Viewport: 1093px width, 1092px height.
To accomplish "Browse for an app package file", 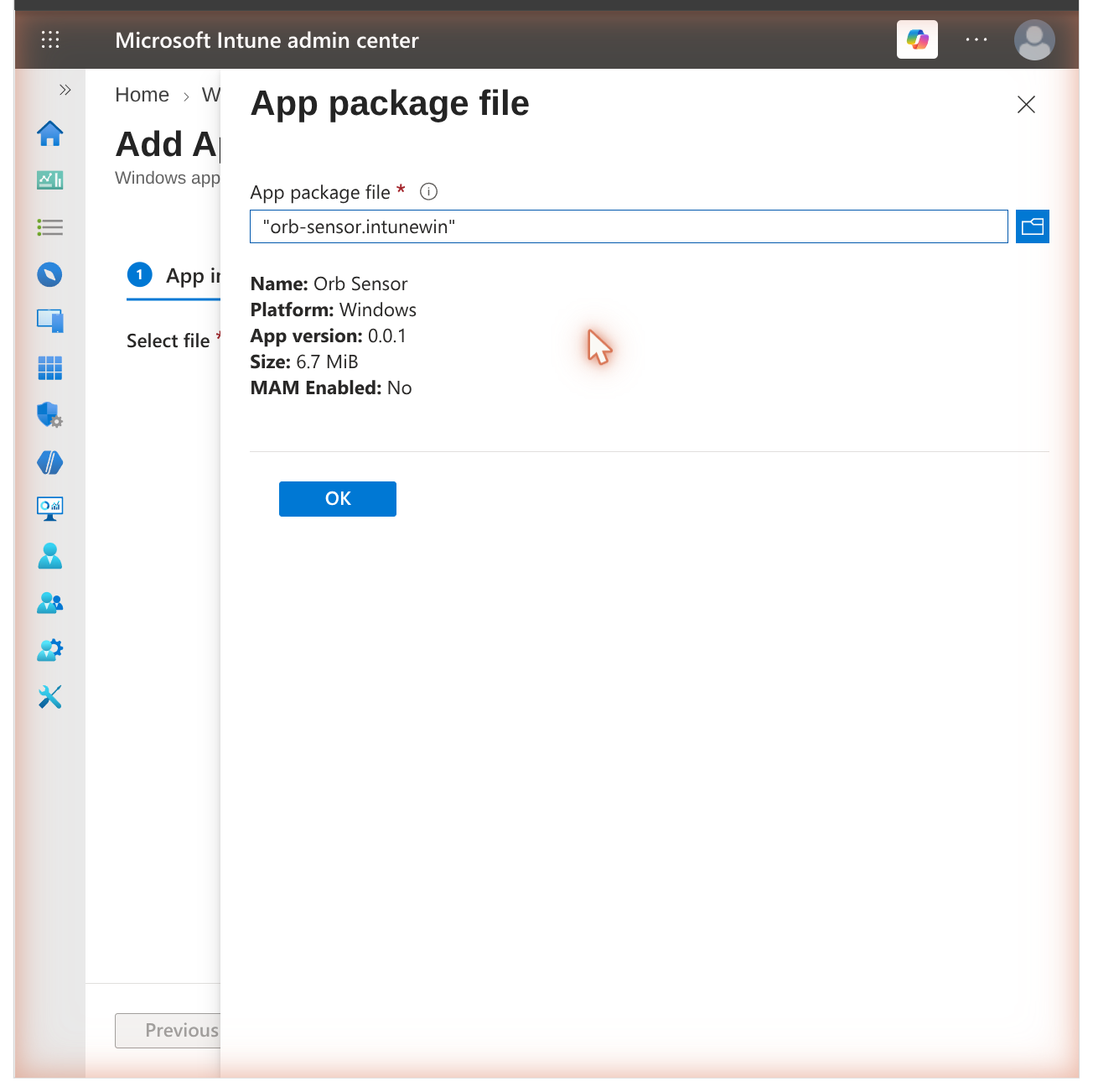I will [1033, 226].
